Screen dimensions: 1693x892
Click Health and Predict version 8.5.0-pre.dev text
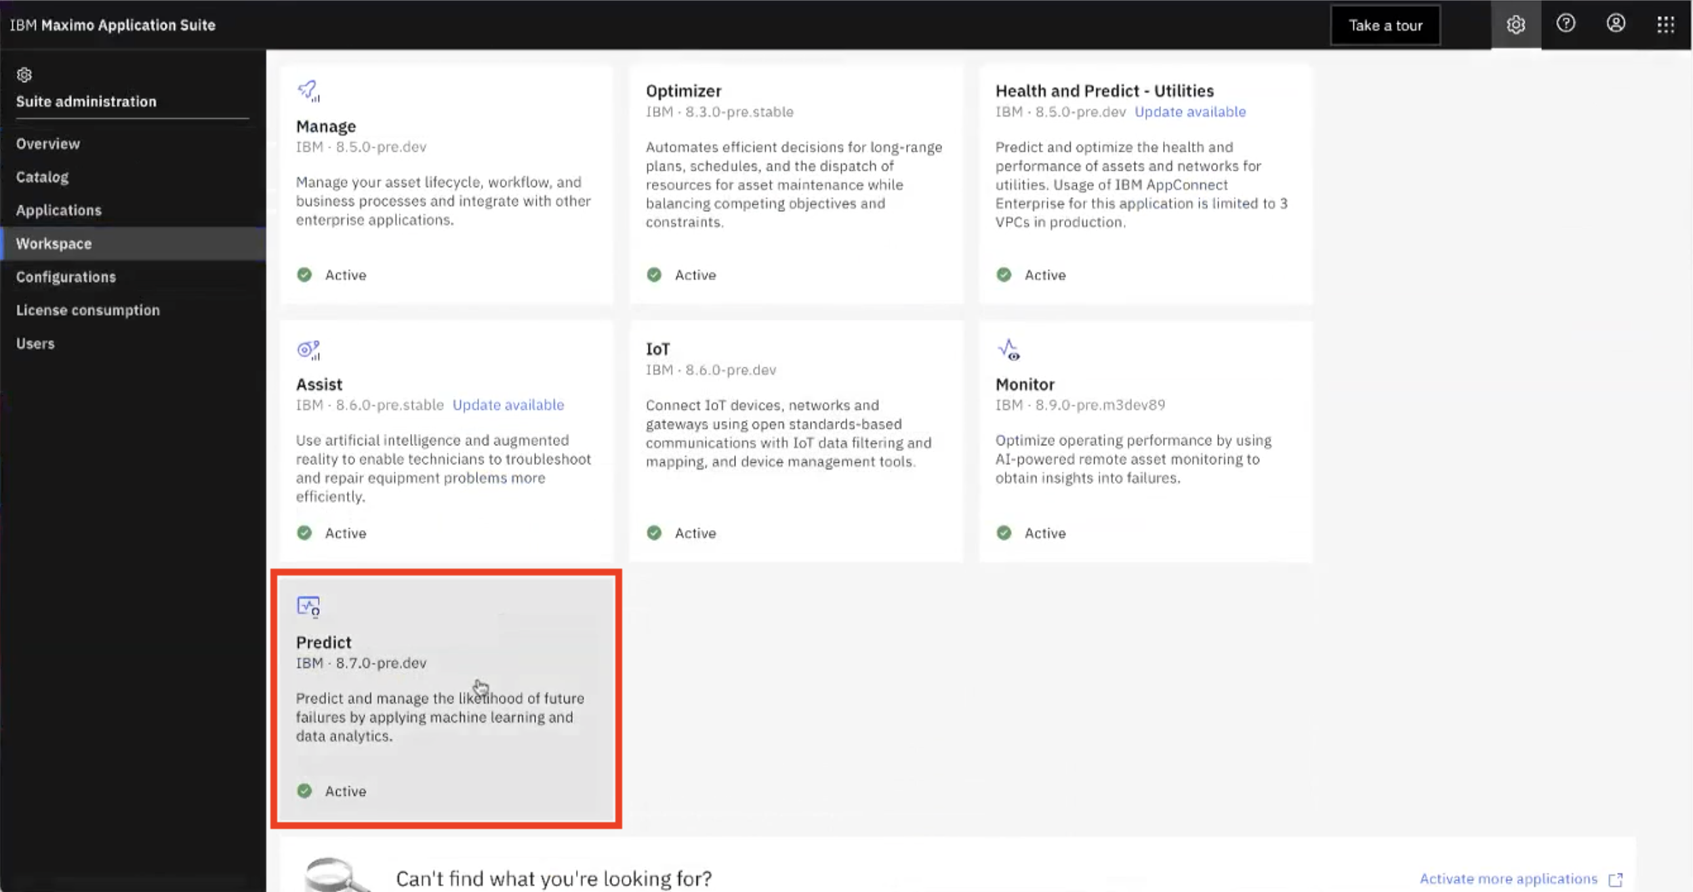pyautogui.click(x=1061, y=112)
